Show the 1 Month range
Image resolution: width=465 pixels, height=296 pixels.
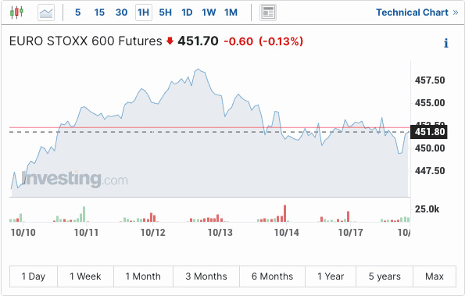click(143, 276)
